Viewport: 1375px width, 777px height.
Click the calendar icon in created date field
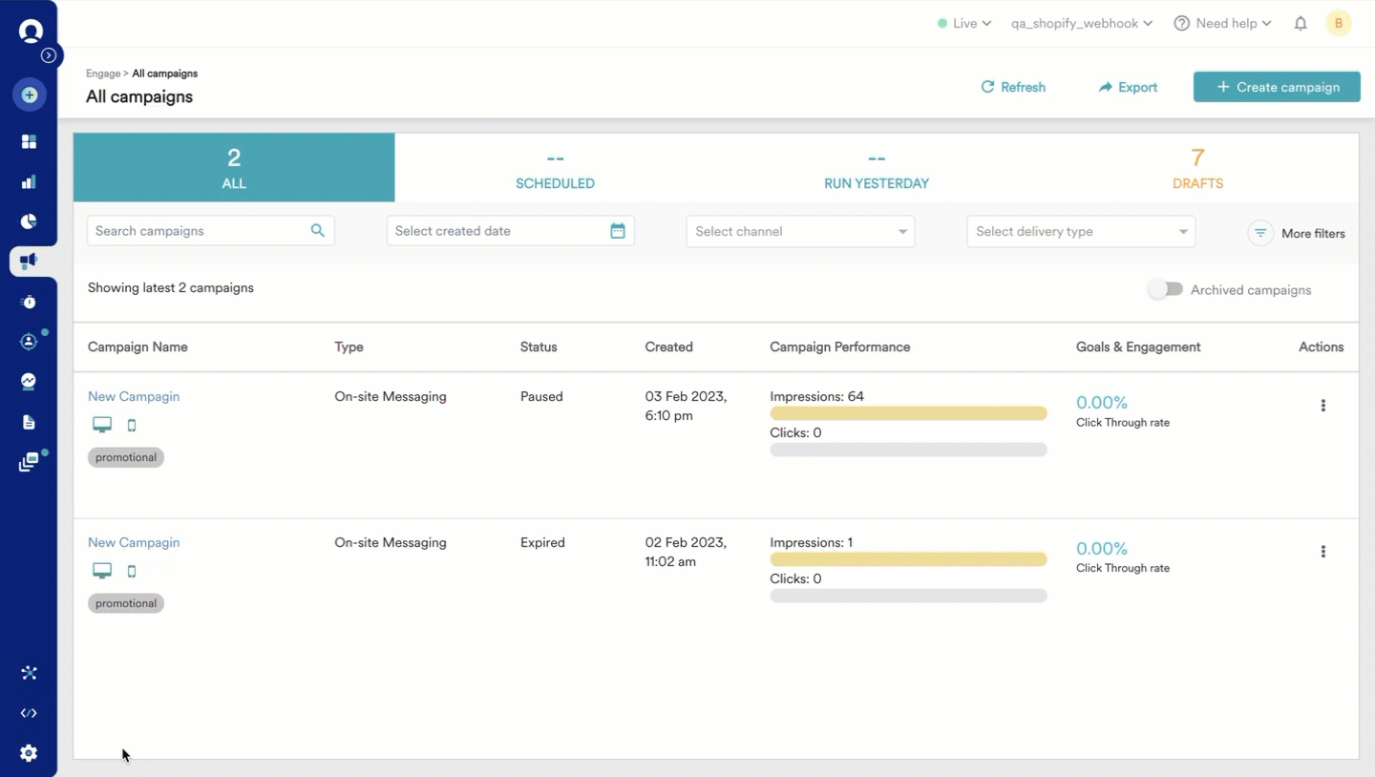point(618,231)
